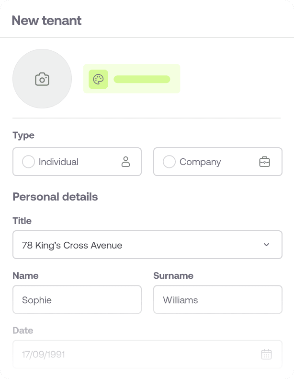Click the person icon in Individual option
The image size is (294, 379).
(x=126, y=162)
